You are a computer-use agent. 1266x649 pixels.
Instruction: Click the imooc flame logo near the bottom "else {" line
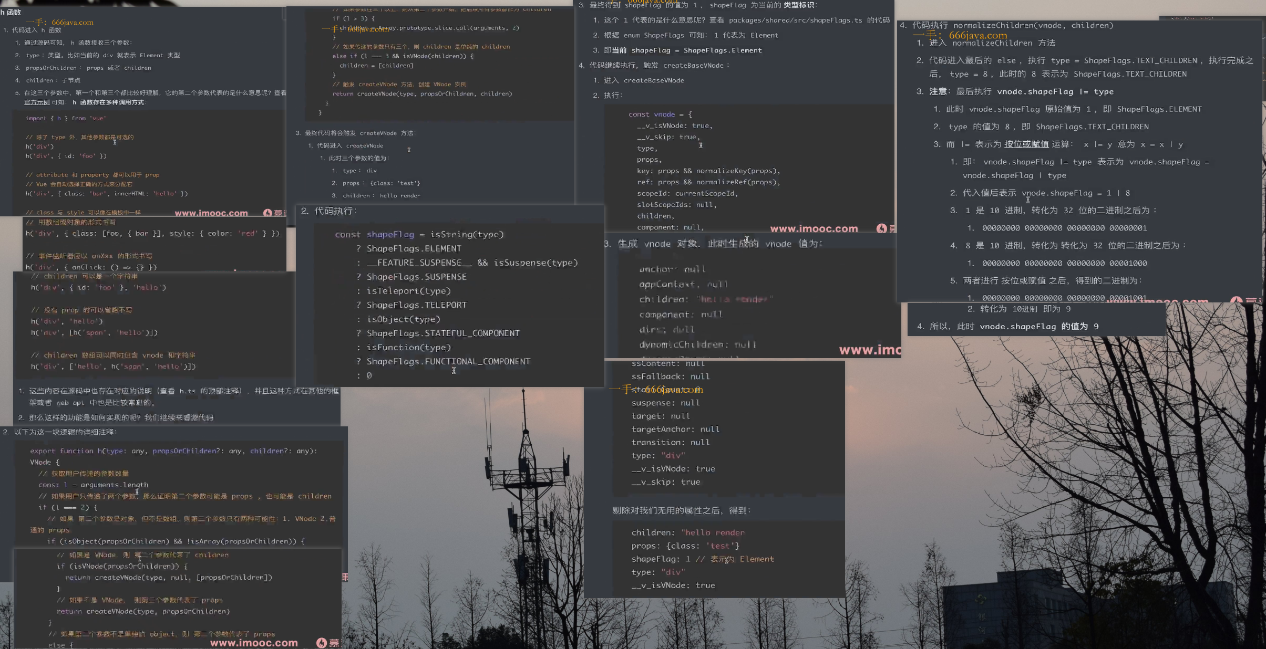coord(322,643)
